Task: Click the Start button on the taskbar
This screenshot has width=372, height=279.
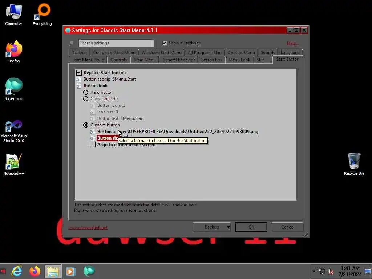Action: click(x=3, y=271)
